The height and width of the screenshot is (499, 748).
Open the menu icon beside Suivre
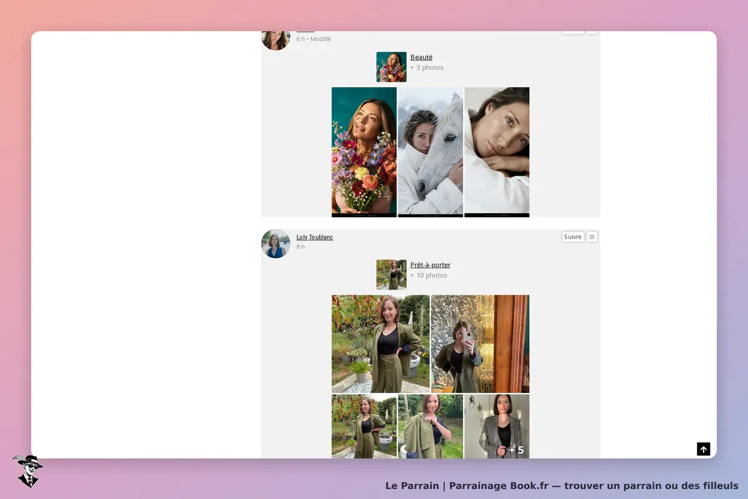tap(592, 237)
